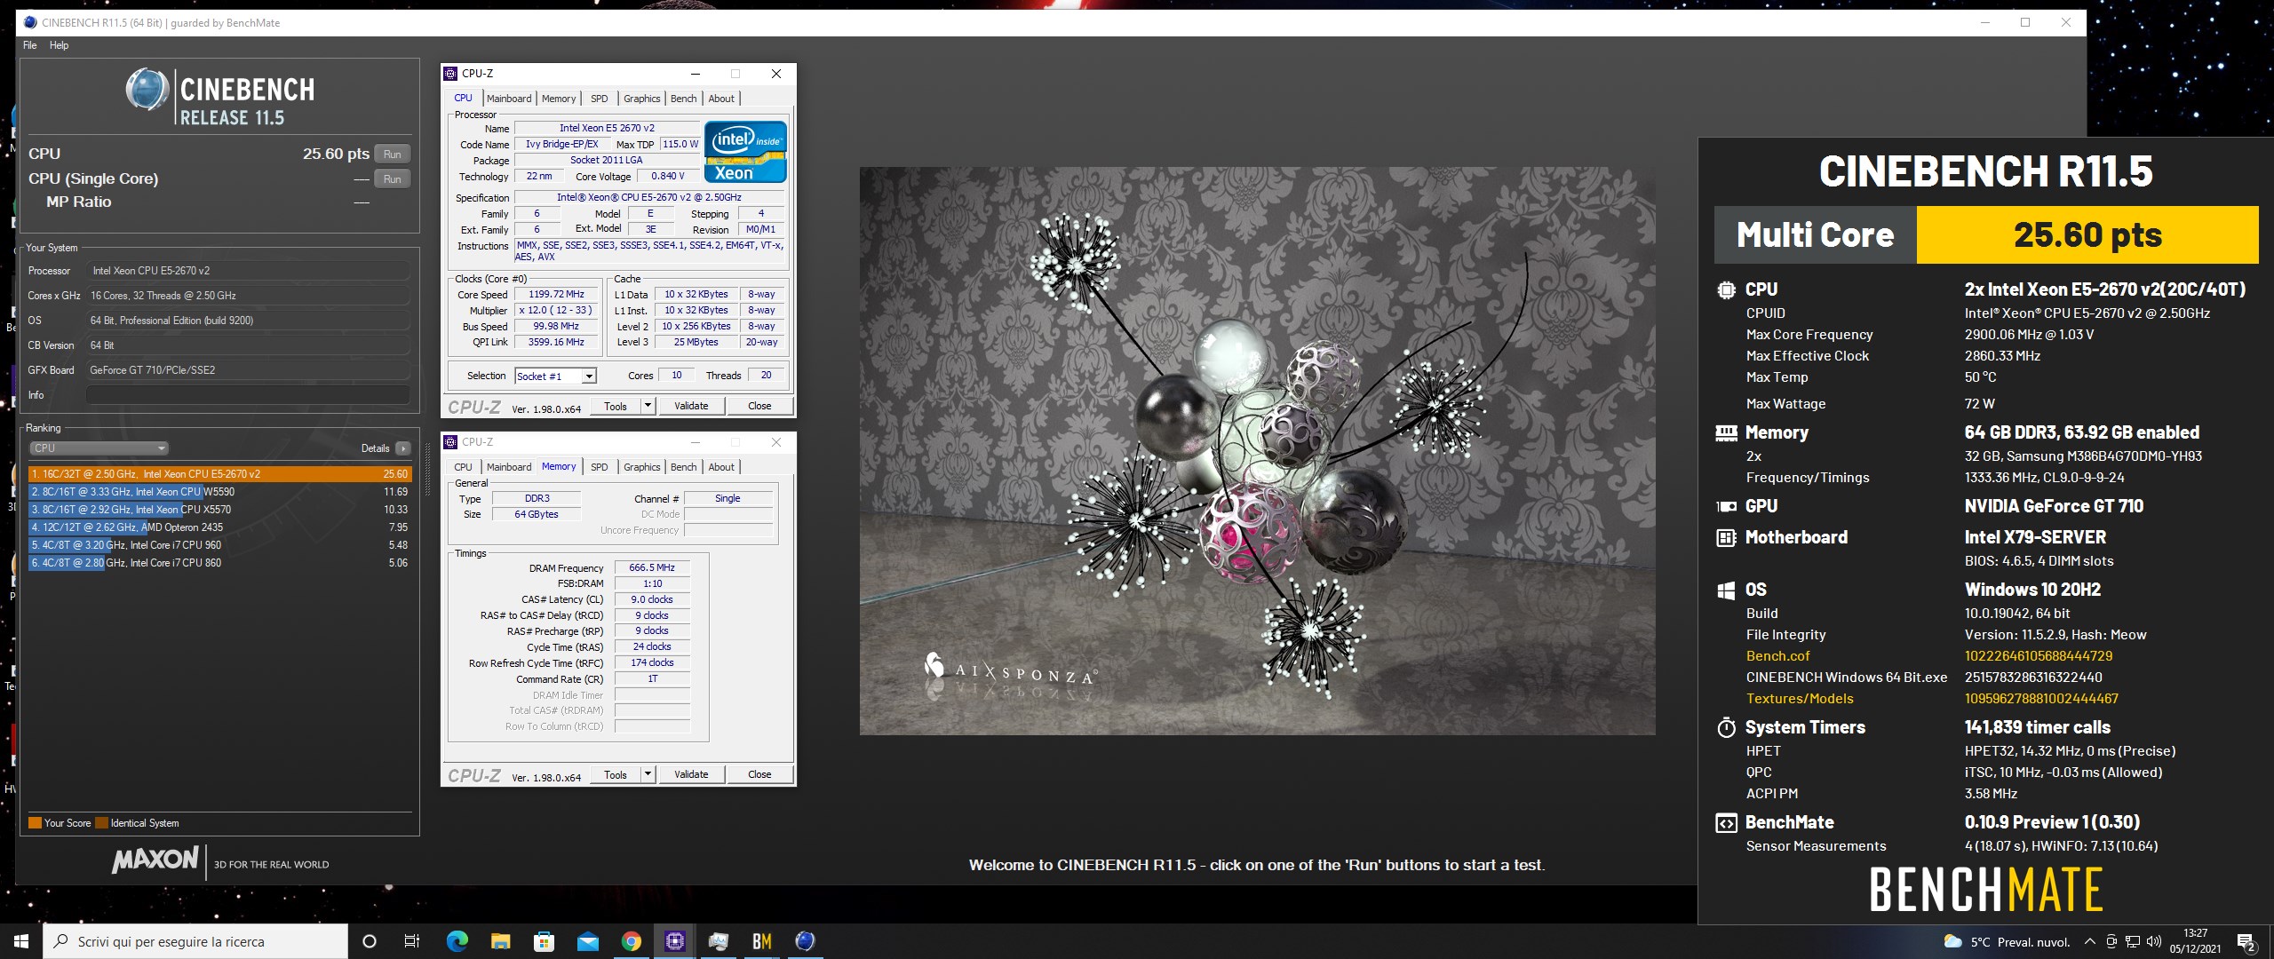This screenshot has height=959, width=2274.
Task: Switch to CPU-Z taskbar icon
Action: point(674,941)
